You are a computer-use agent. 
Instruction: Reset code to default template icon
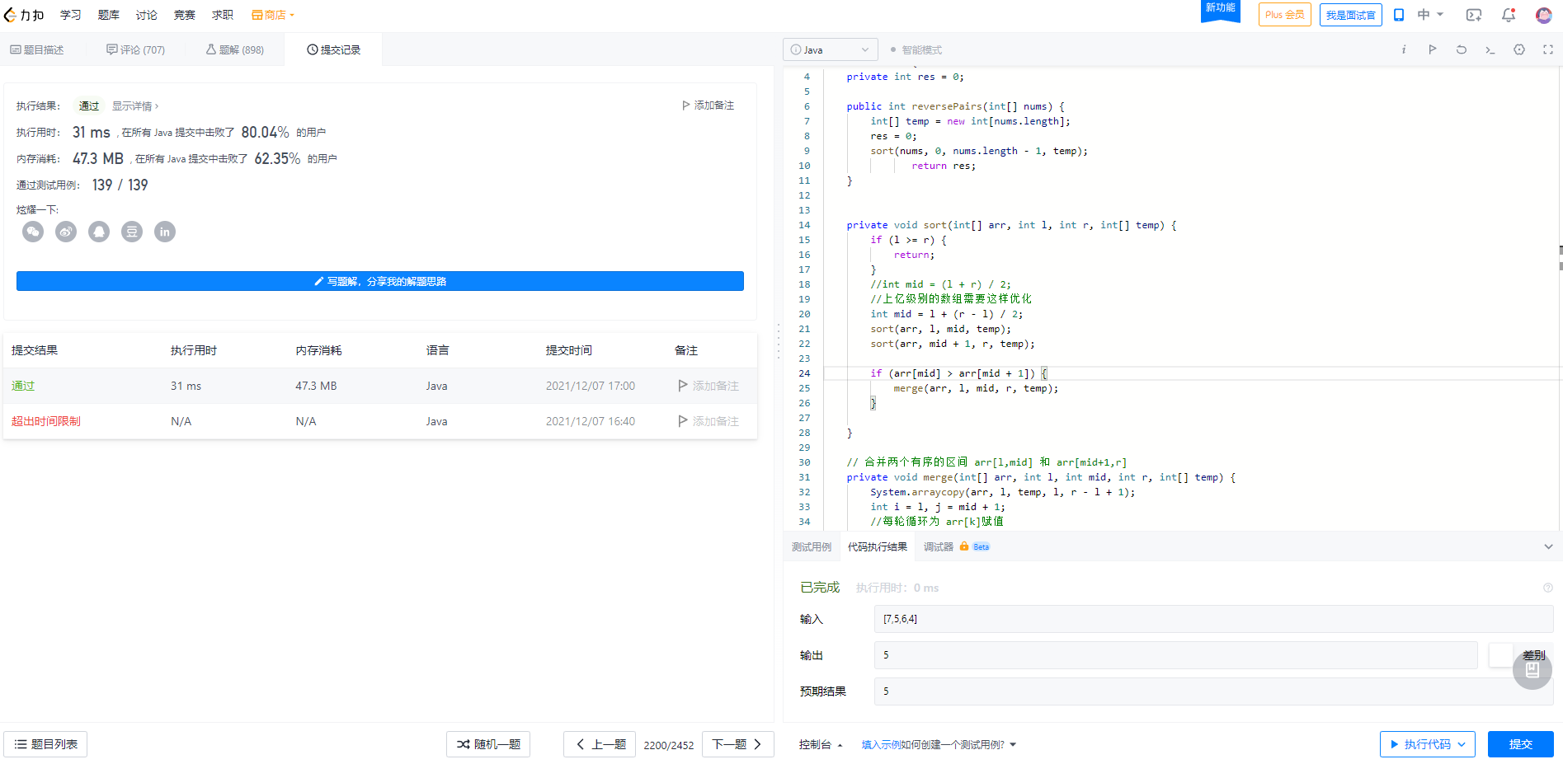click(1461, 49)
